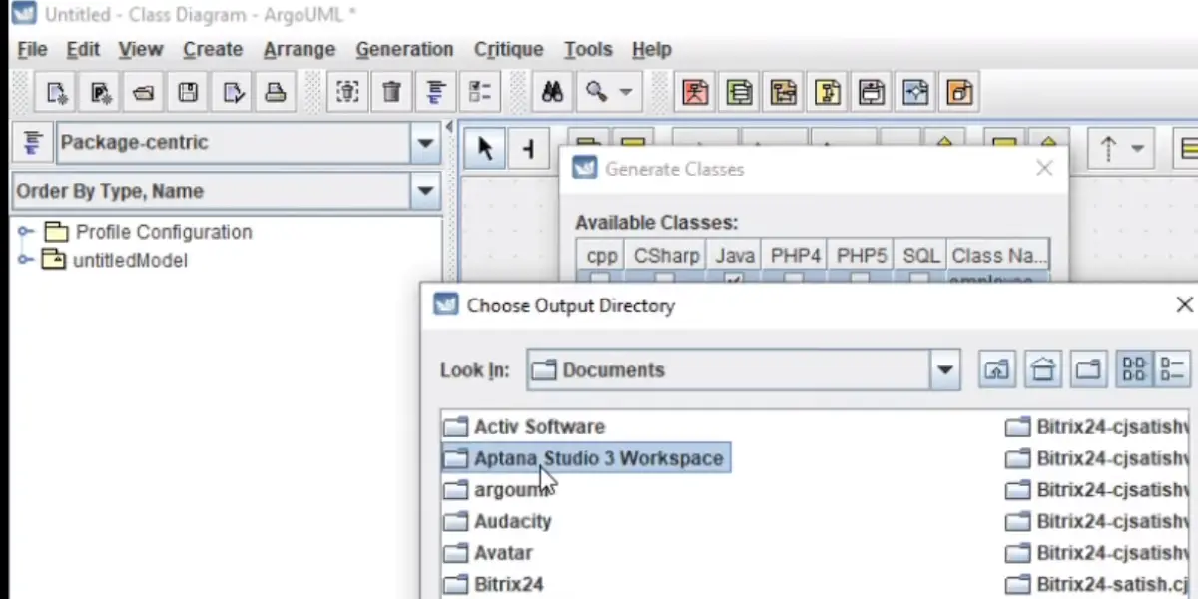Screen dimensions: 1198x599
Task: Open a project via folder icon
Action: [144, 93]
